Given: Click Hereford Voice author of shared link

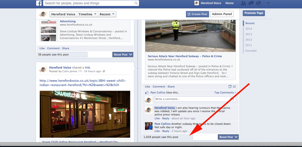Looking at the screenshot, I should (60, 67).
